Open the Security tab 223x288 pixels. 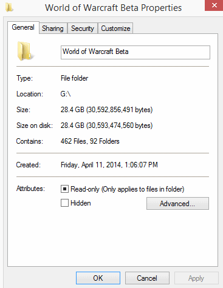(x=83, y=28)
